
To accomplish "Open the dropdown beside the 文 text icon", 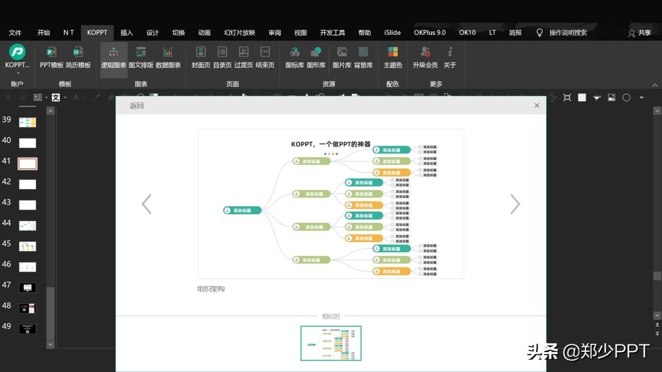I will point(65,97).
